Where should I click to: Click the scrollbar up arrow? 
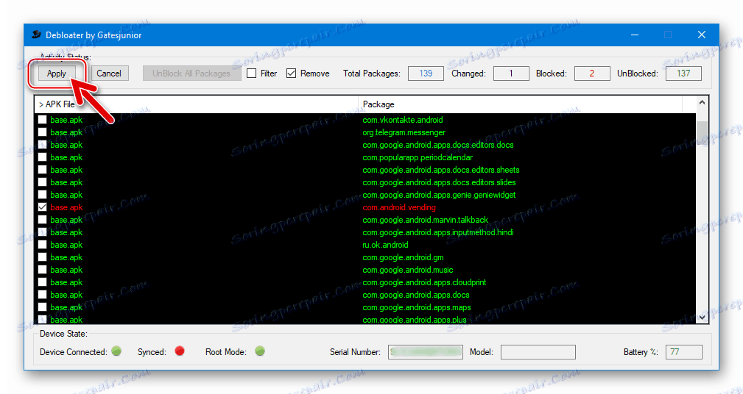[x=702, y=103]
